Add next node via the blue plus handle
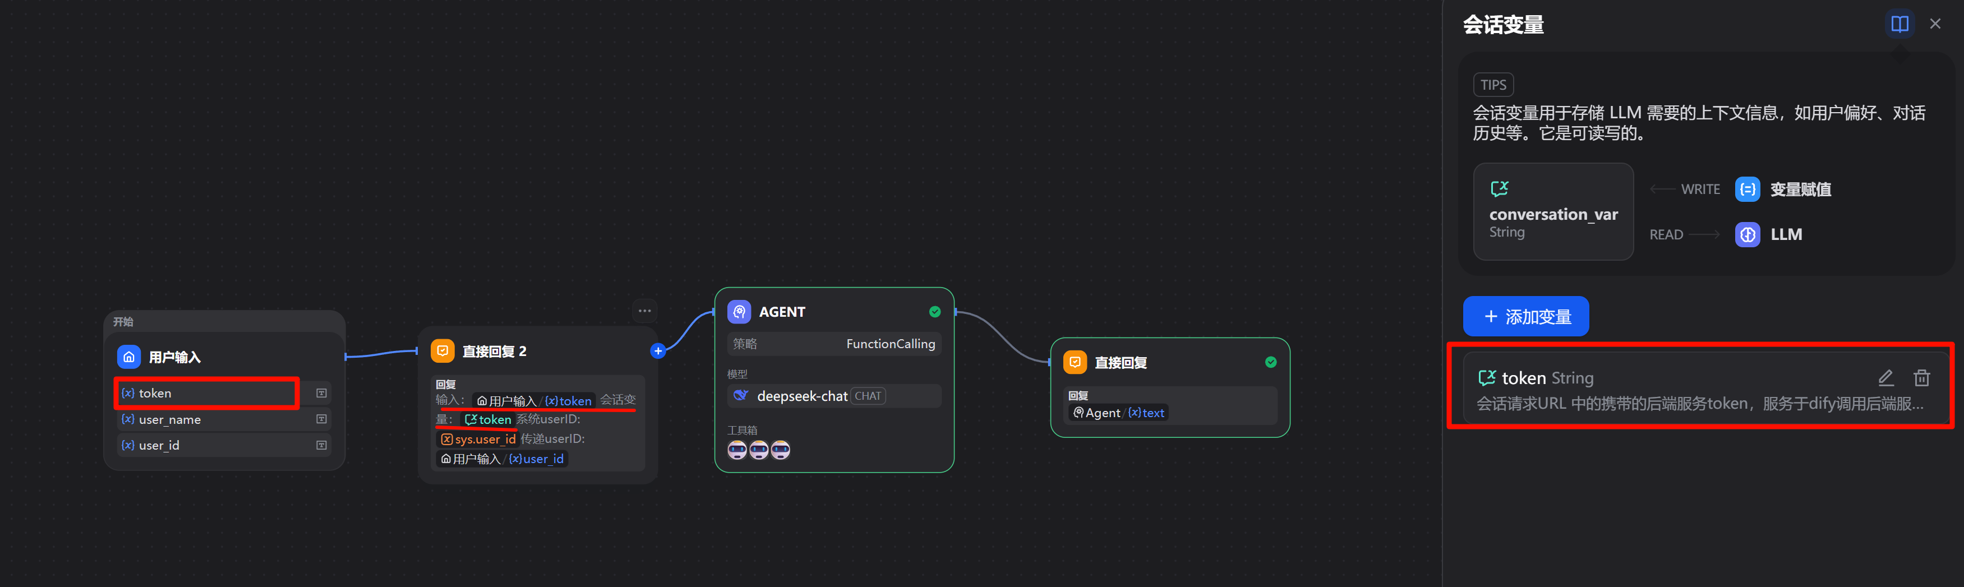Image resolution: width=1964 pixels, height=587 pixels. 658,352
